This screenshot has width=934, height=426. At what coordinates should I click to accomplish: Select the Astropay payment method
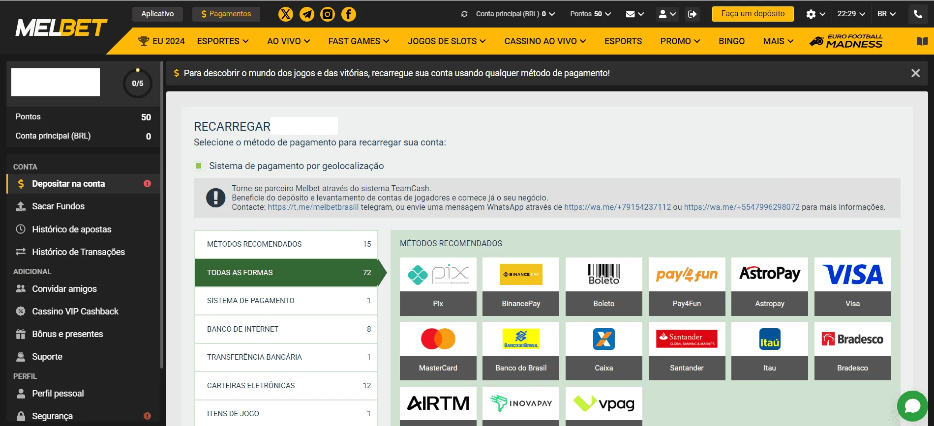(770, 286)
